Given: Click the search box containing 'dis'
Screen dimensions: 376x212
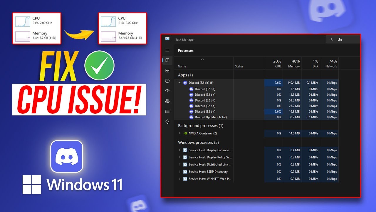Looking at the screenshot, I should (x=343, y=39).
